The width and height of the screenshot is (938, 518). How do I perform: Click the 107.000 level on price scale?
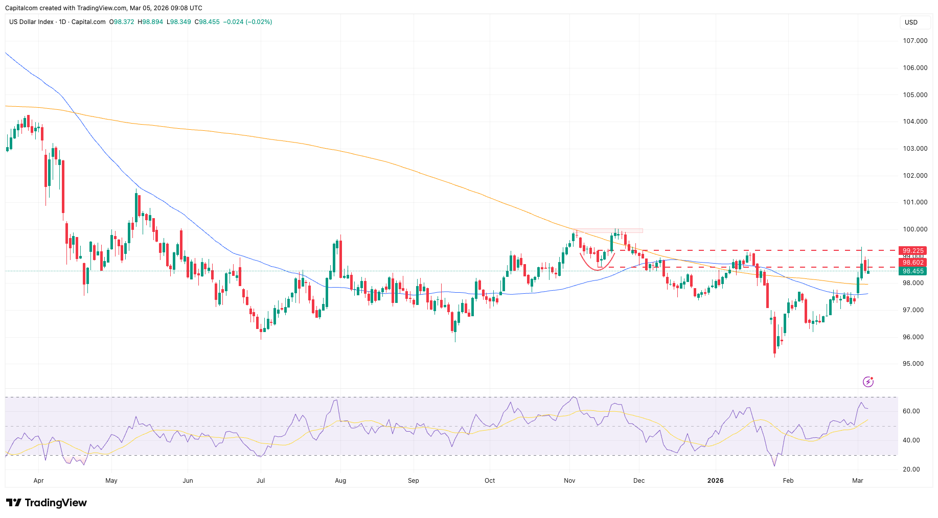coord(914,41)
